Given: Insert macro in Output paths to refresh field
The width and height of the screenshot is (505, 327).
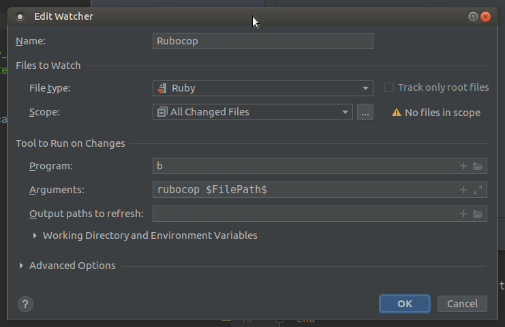Looking at the screenshot, I should [x=463, y=214].
